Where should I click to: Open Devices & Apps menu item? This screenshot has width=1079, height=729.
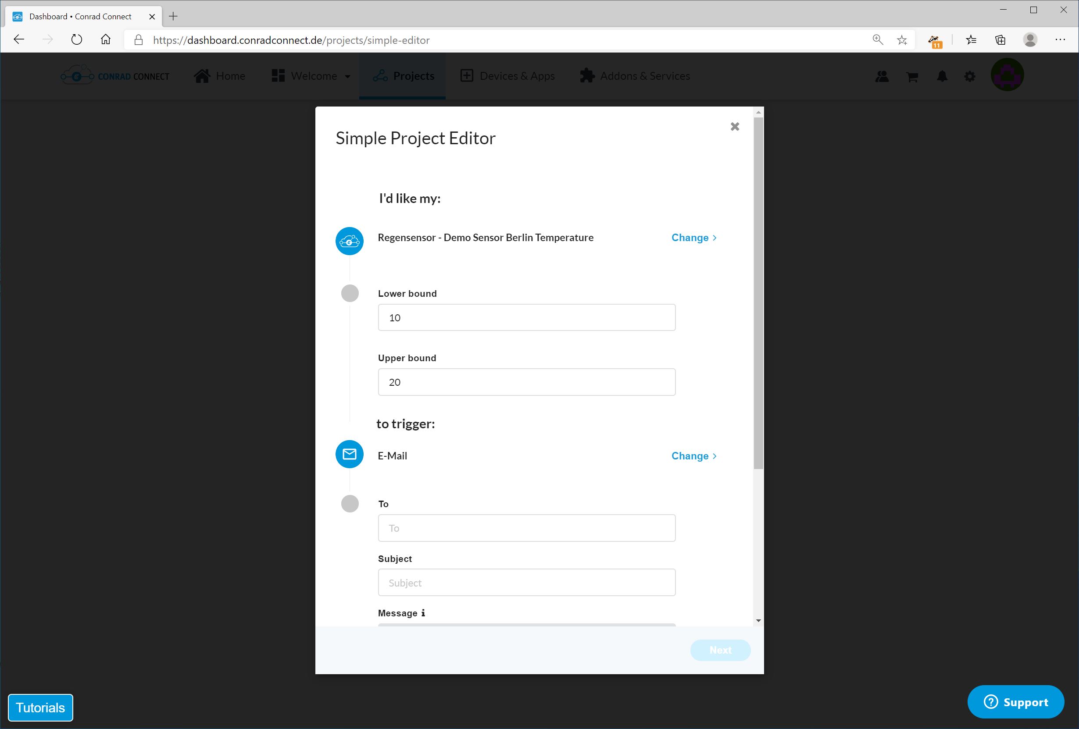(x=507, y=76)
